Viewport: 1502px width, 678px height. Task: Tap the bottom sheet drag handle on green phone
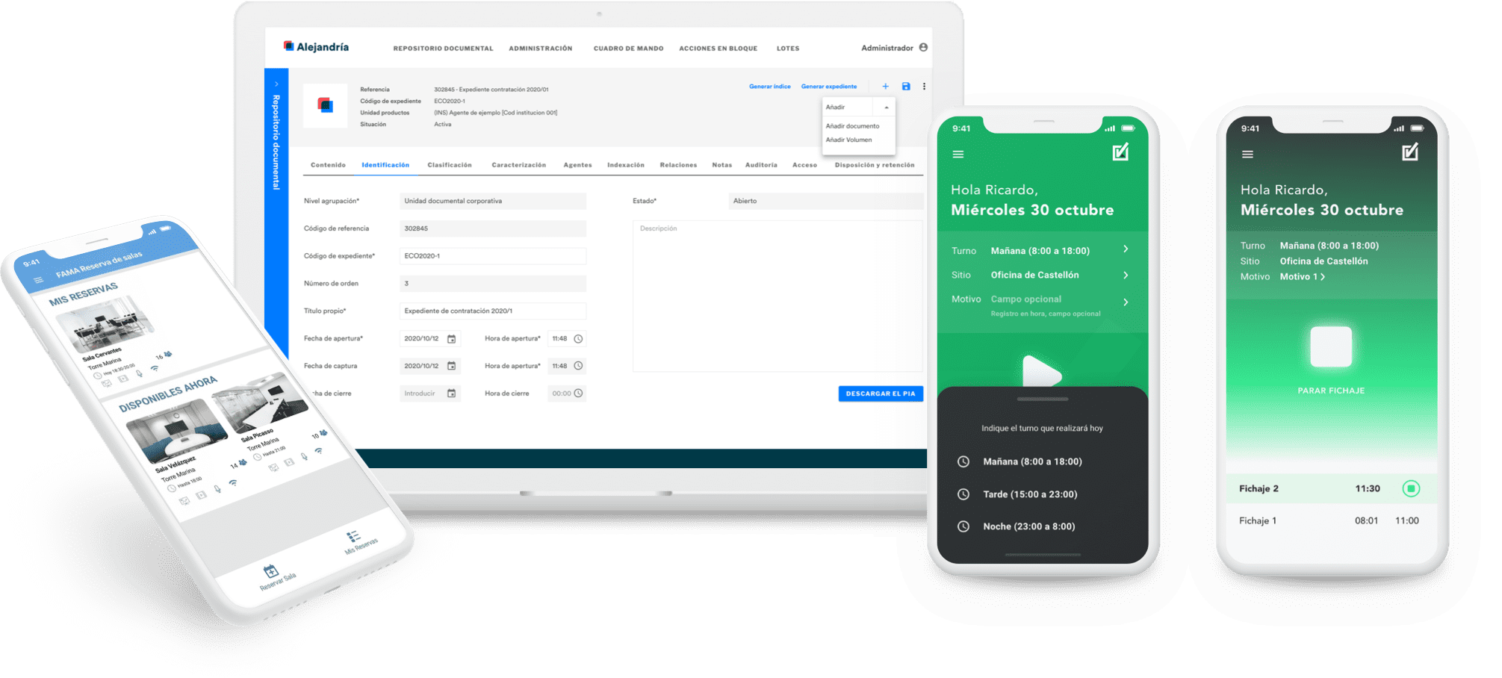1043,399
